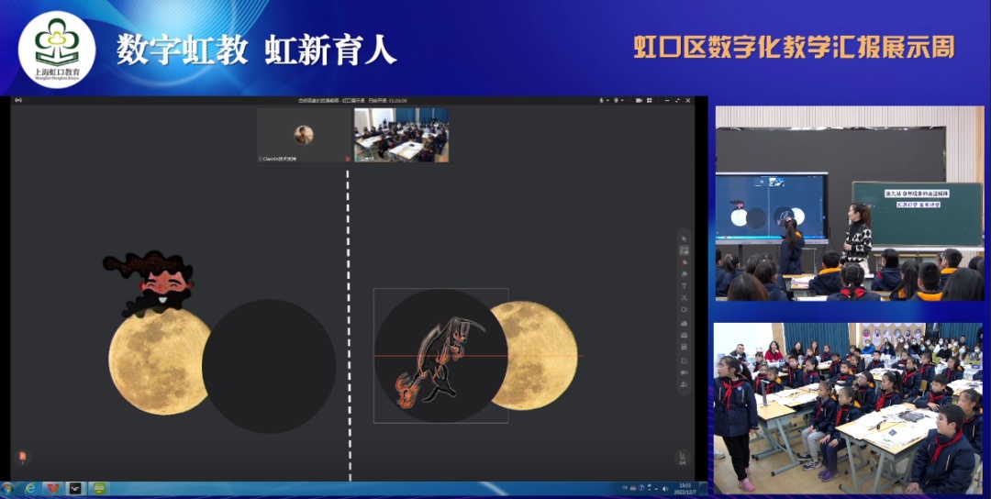Screen dimensions: 991x499
Task: Toggle the microphone in the top bar
Action: pyautogui.click(x=602, y=100)
